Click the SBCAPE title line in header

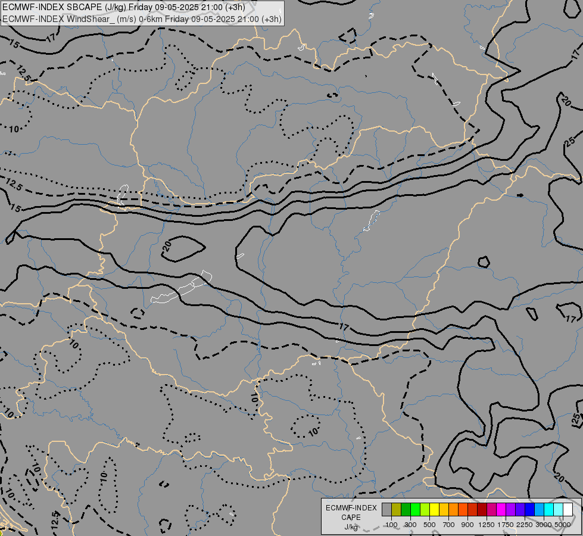point(124,7)
